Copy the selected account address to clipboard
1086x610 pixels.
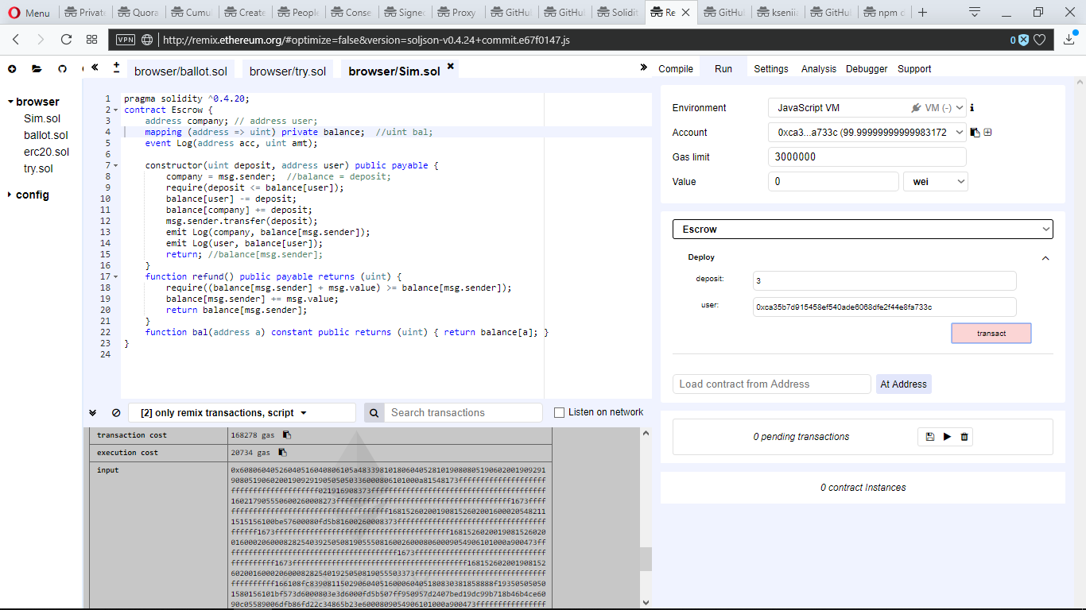975,133
